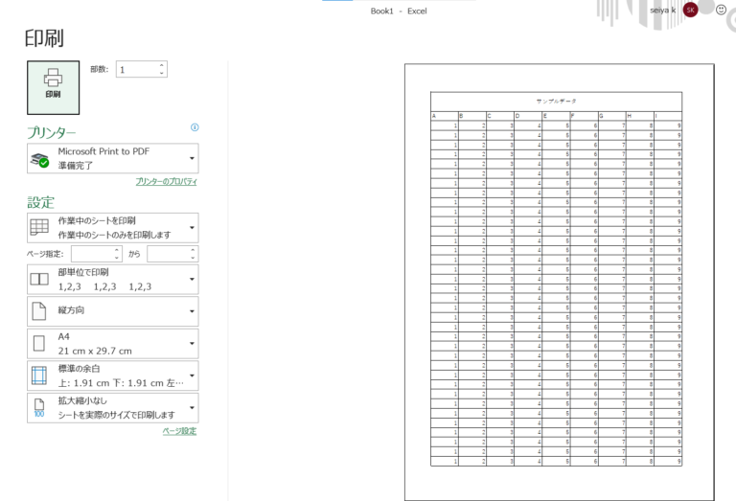Click the SK user account avatar
The width and height of the screenshot is (736, 501).
tap(690, 10)
